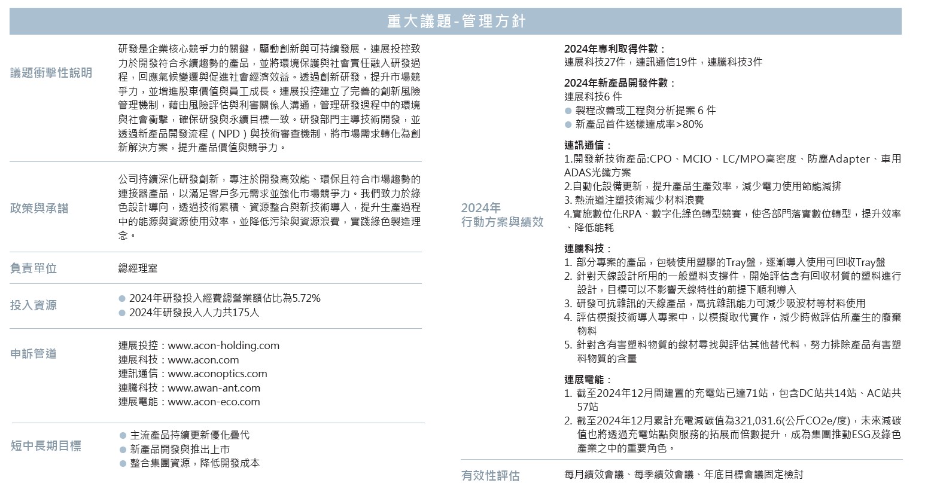Select the 議題衝擊性說明 row label
Viewport: 934px width, 483px height.
51,73
